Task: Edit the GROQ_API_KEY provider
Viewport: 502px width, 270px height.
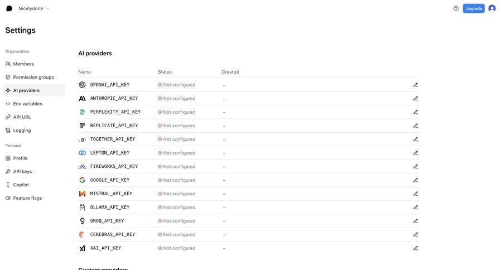Action: (416, 221)
